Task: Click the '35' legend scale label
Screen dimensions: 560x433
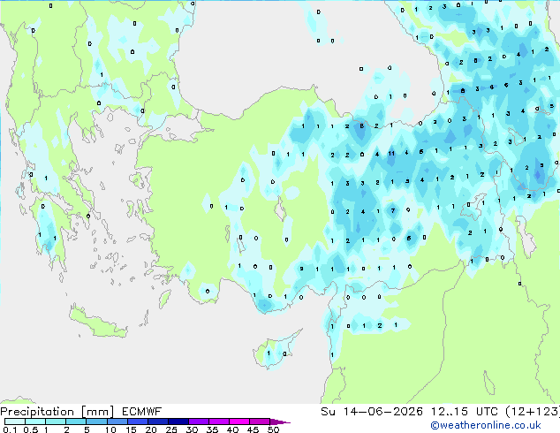Action: pyautogui.click(x=212, y=429)
